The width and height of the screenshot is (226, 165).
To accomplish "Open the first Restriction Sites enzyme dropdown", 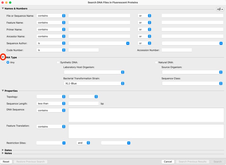I will pos(51,143).
